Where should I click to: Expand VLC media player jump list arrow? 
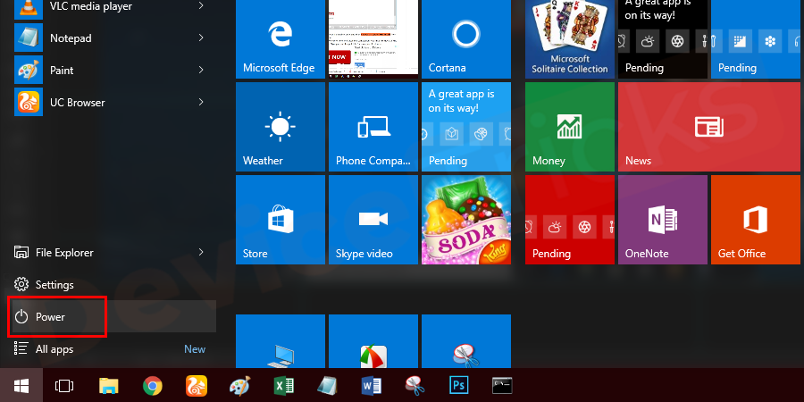pos(201,5)
